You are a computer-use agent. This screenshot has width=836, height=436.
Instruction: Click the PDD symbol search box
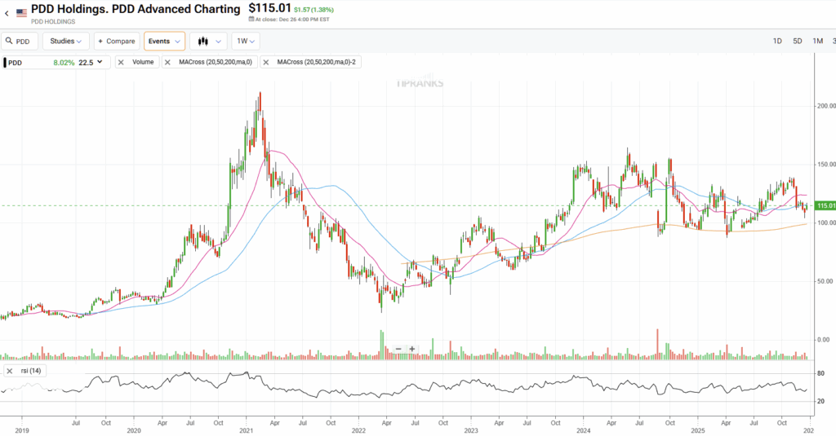(x=20, y=41)
